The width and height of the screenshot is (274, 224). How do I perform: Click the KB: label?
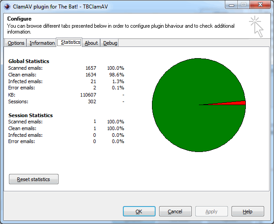(x=12, y=95)
